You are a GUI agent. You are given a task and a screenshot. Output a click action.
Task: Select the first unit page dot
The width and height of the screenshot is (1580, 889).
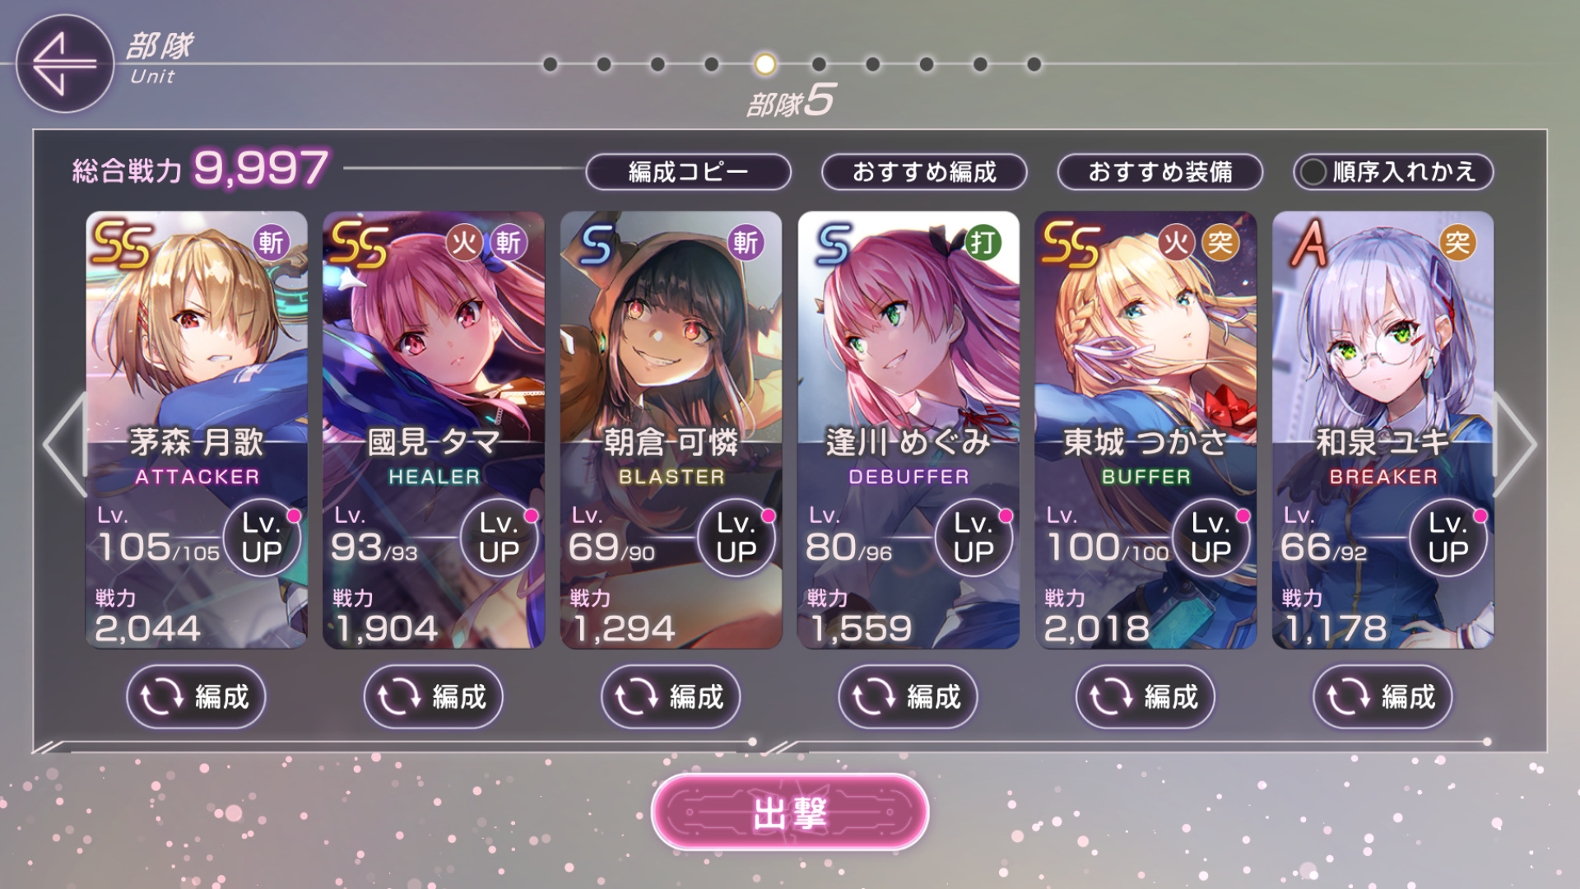click(x=551, y=64)
